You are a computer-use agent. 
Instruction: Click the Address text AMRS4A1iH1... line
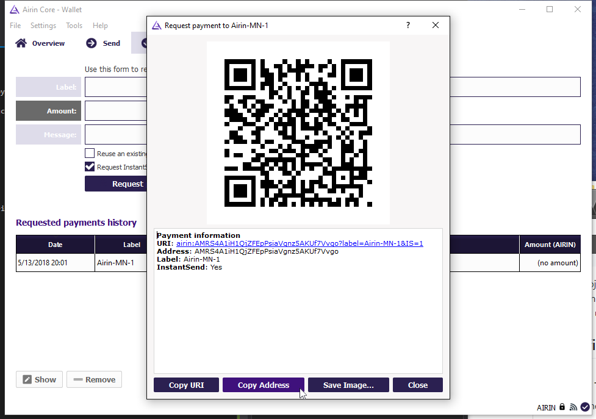pos(248,251)
